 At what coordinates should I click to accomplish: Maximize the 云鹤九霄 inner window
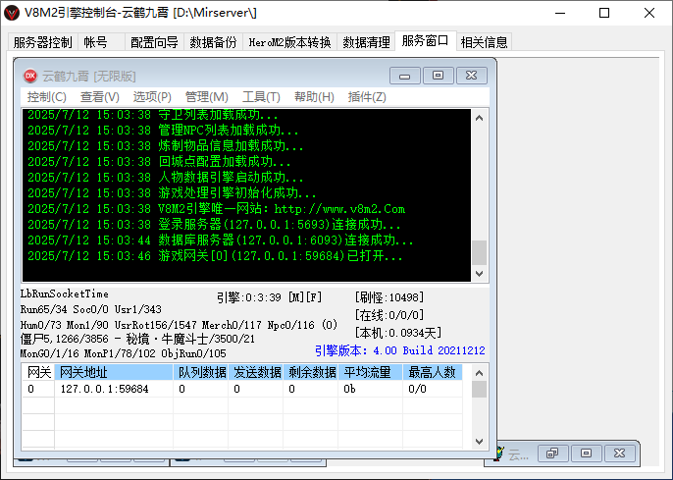coord(438,76)
